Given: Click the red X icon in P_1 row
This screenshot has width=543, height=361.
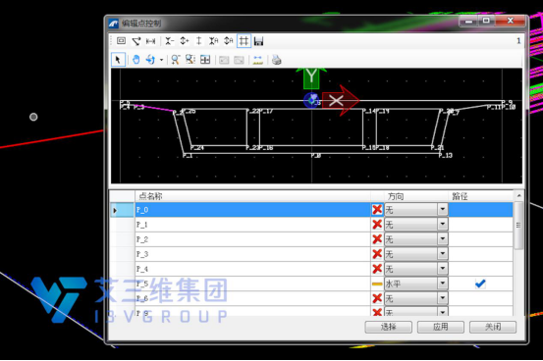Looking at the screenshot, I should point(377,225).
